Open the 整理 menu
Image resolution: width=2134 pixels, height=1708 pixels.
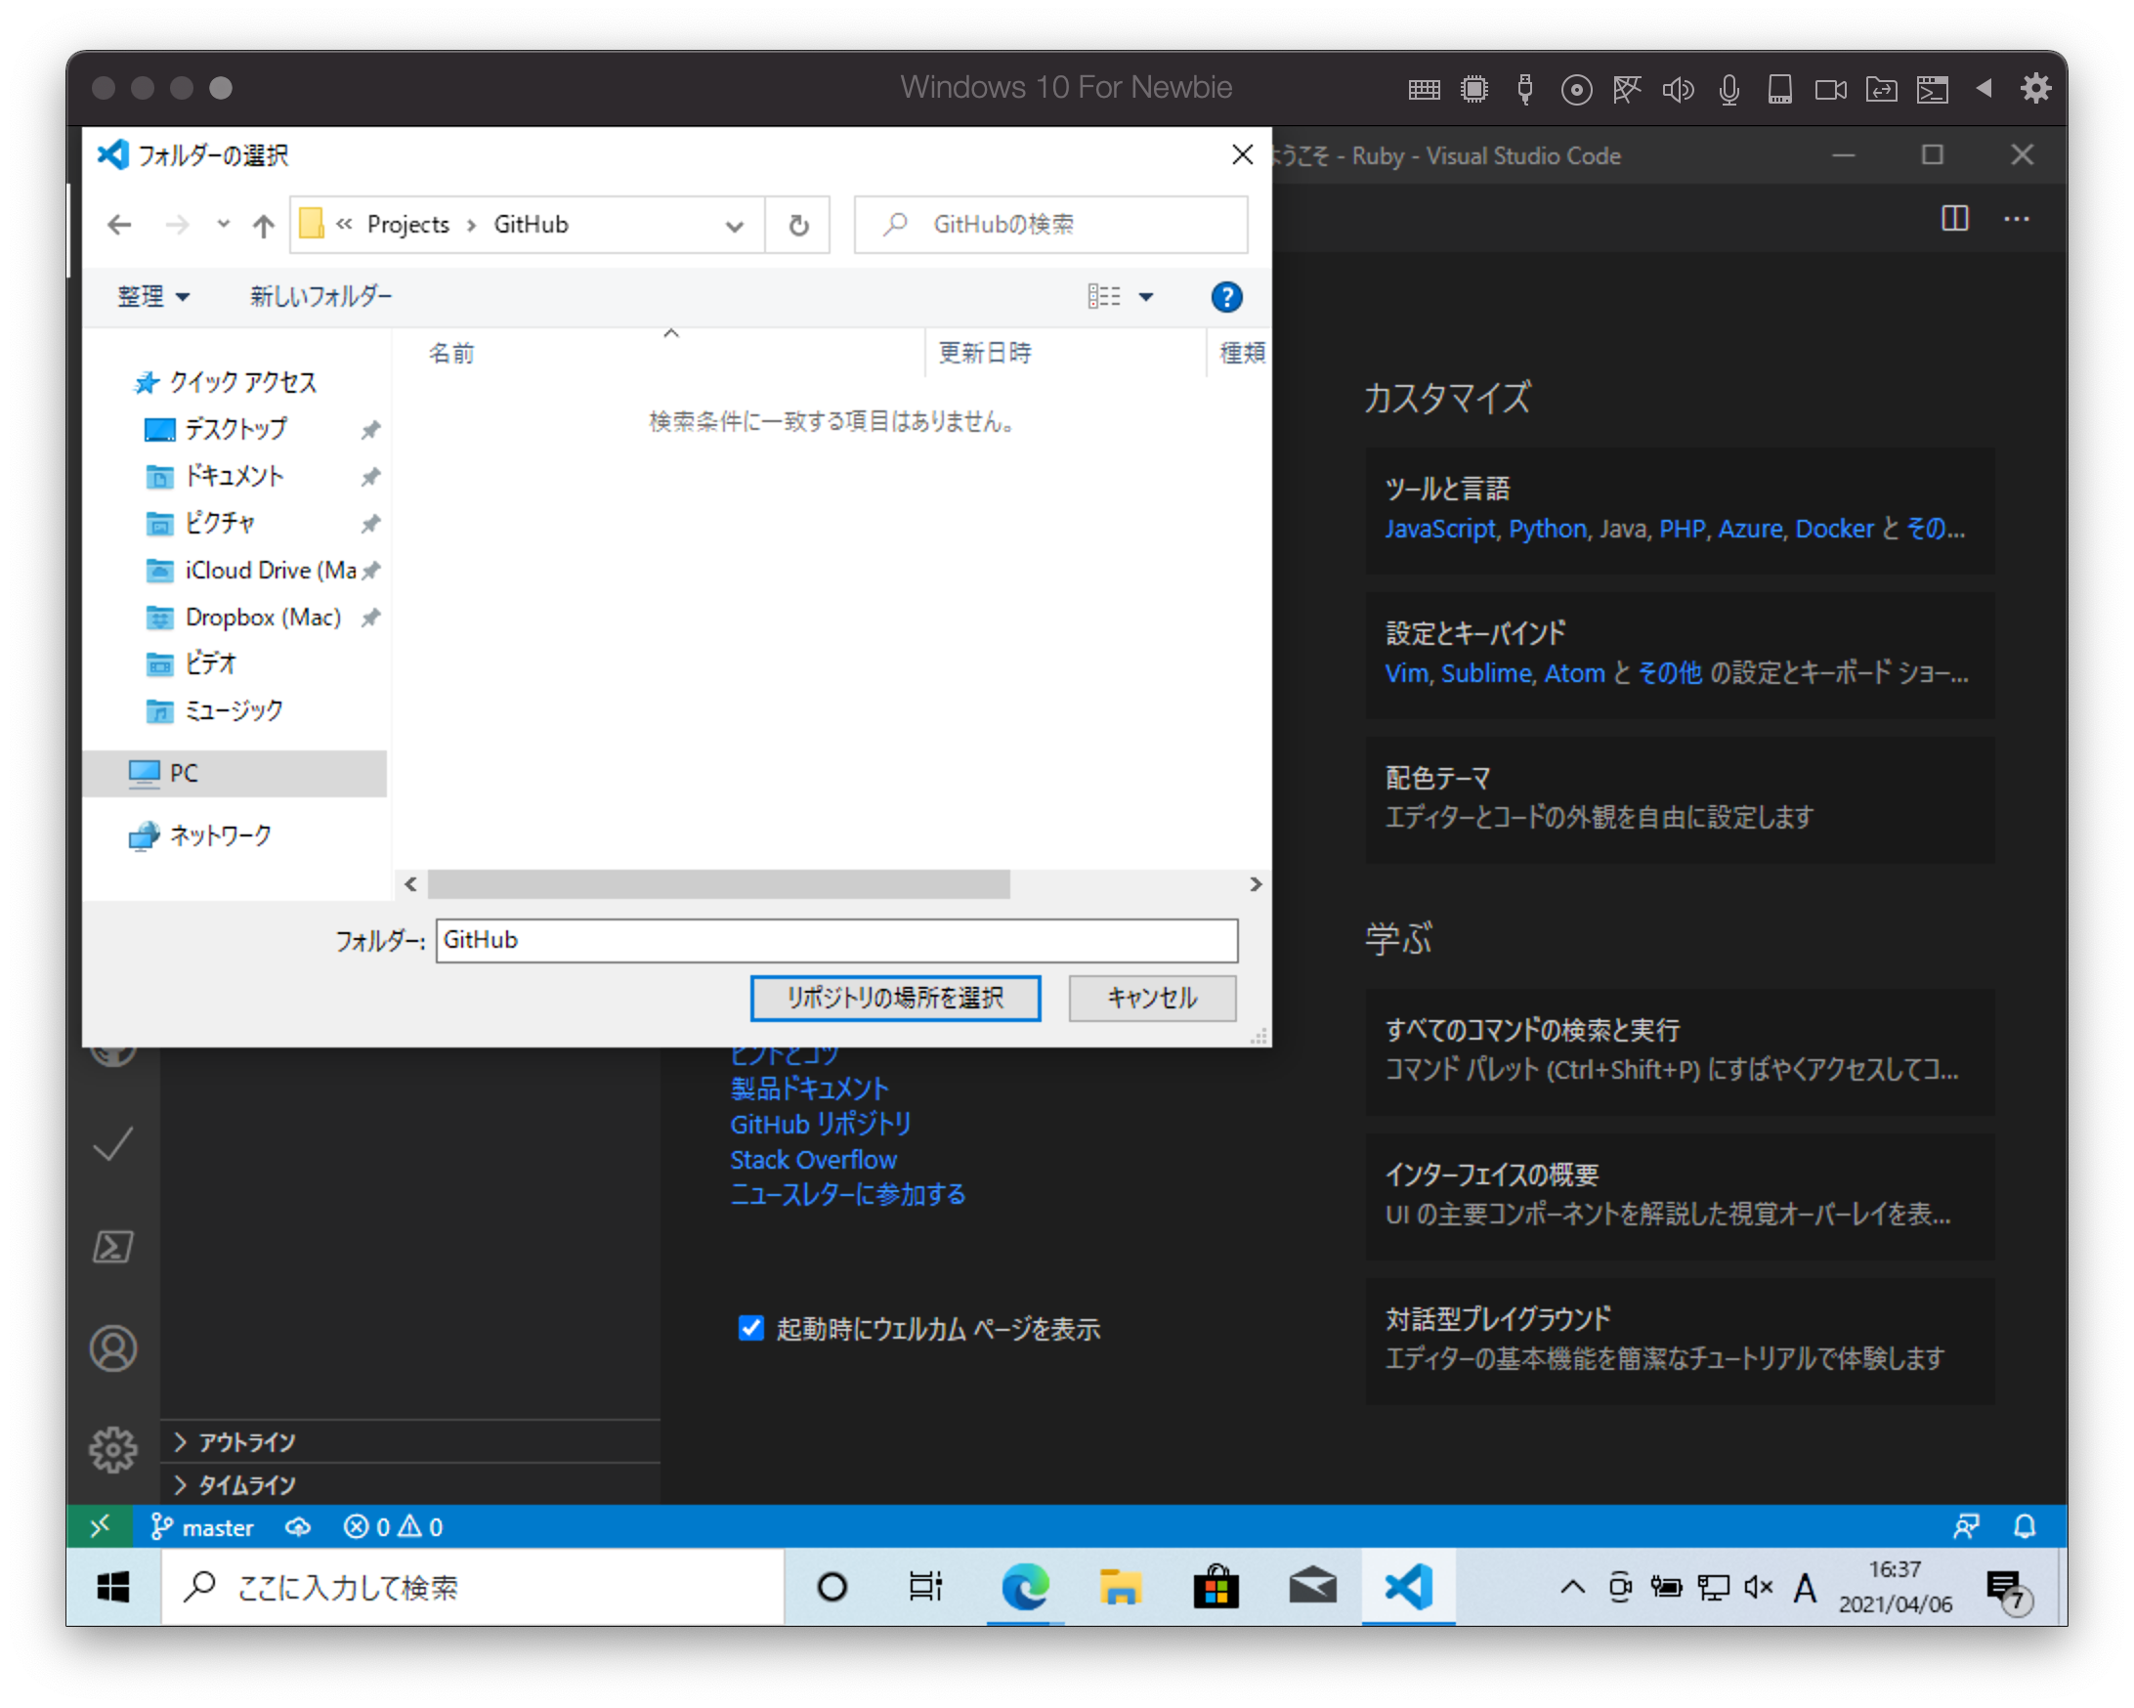pyautogui.click(x=152, y=296)
